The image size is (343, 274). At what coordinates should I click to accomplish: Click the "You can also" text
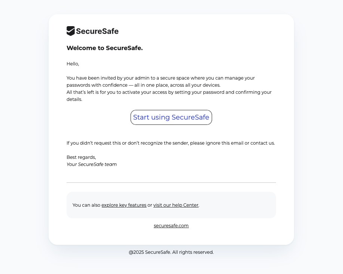[86, 205]
